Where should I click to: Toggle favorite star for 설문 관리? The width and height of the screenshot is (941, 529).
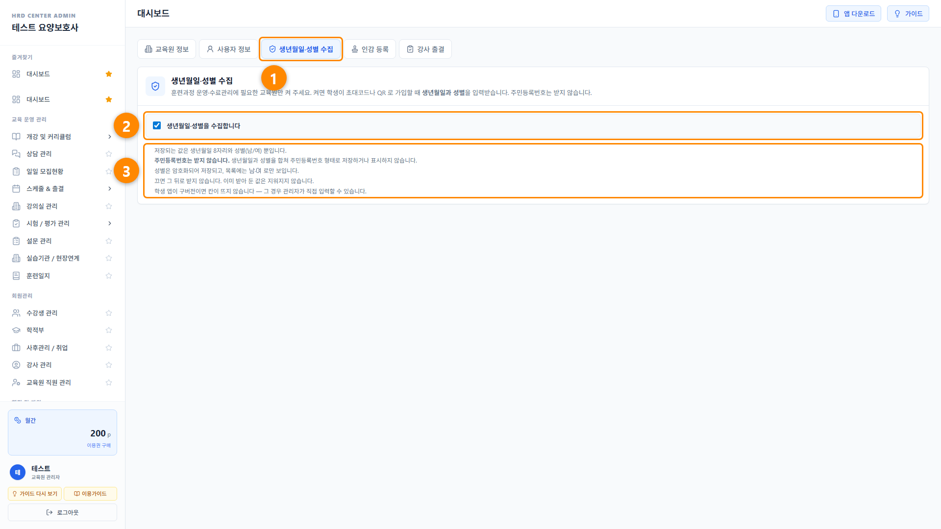pyautogui.click(x=109, y=241)
